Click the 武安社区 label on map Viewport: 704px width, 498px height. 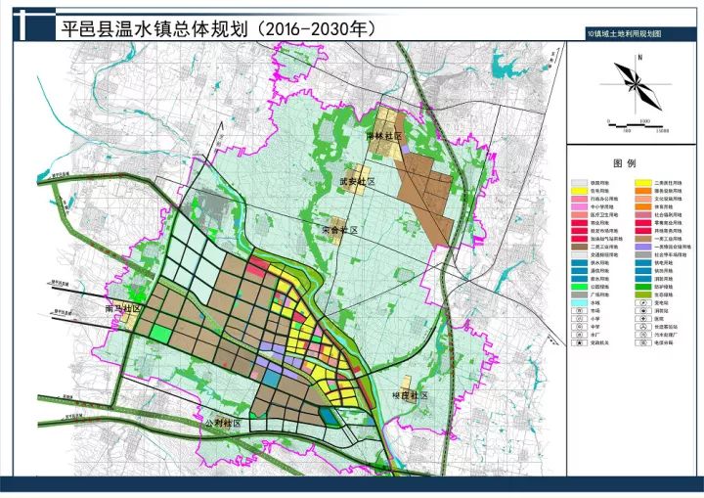click(351, 181)
